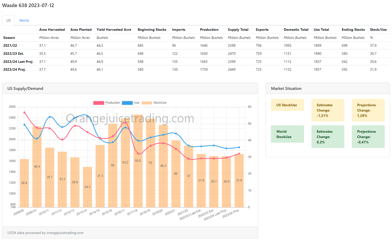The height and width of the screenshot is (240, 392).
Task: Select the US tab
Action: point(9,20)
